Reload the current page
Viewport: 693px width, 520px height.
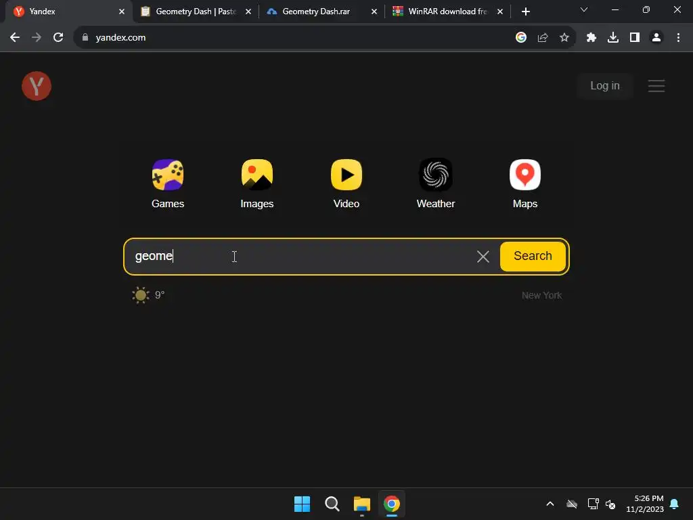58,38
